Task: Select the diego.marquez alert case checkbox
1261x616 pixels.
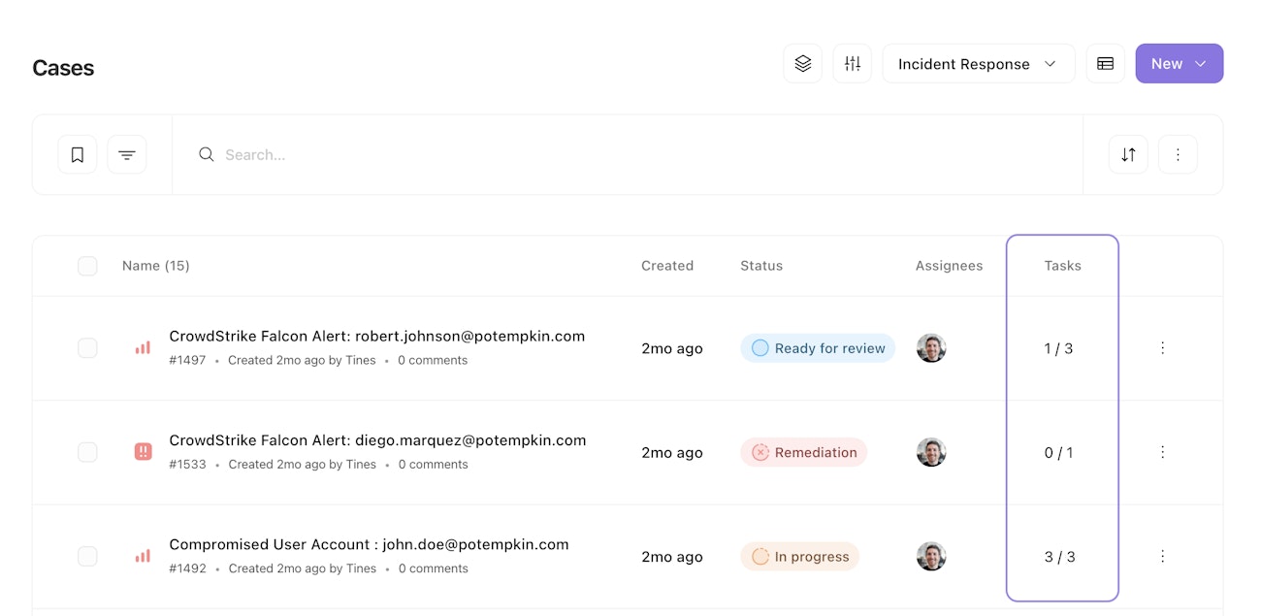Action: [x=87, y=452]
